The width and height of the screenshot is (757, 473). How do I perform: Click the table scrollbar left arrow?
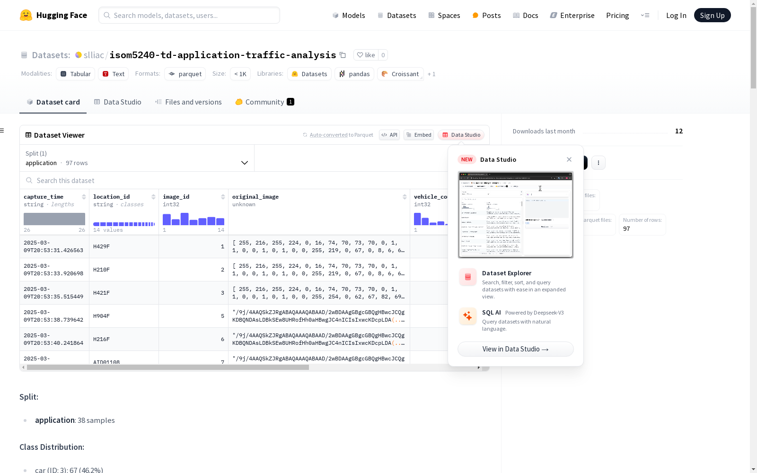[23, 368]
